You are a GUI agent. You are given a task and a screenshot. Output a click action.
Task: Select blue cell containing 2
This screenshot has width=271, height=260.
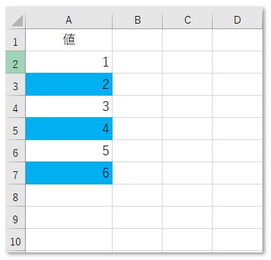click(69, 85)
